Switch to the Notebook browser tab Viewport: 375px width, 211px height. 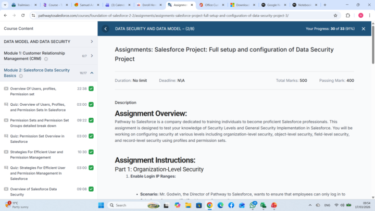[x=305, y=5]
